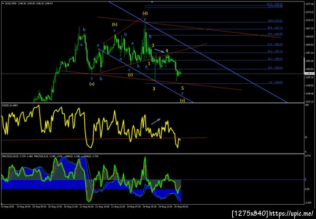Select the 0.0 Fibonacci level label
The image size is (316, 219).
pos(275,82)
